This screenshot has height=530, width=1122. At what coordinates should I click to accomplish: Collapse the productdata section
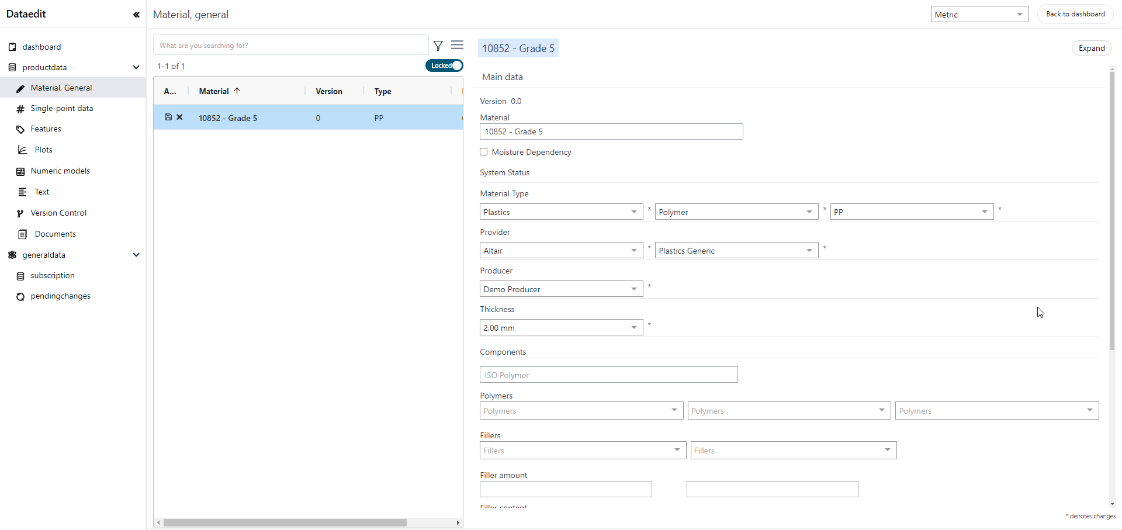tap(136, 68)
